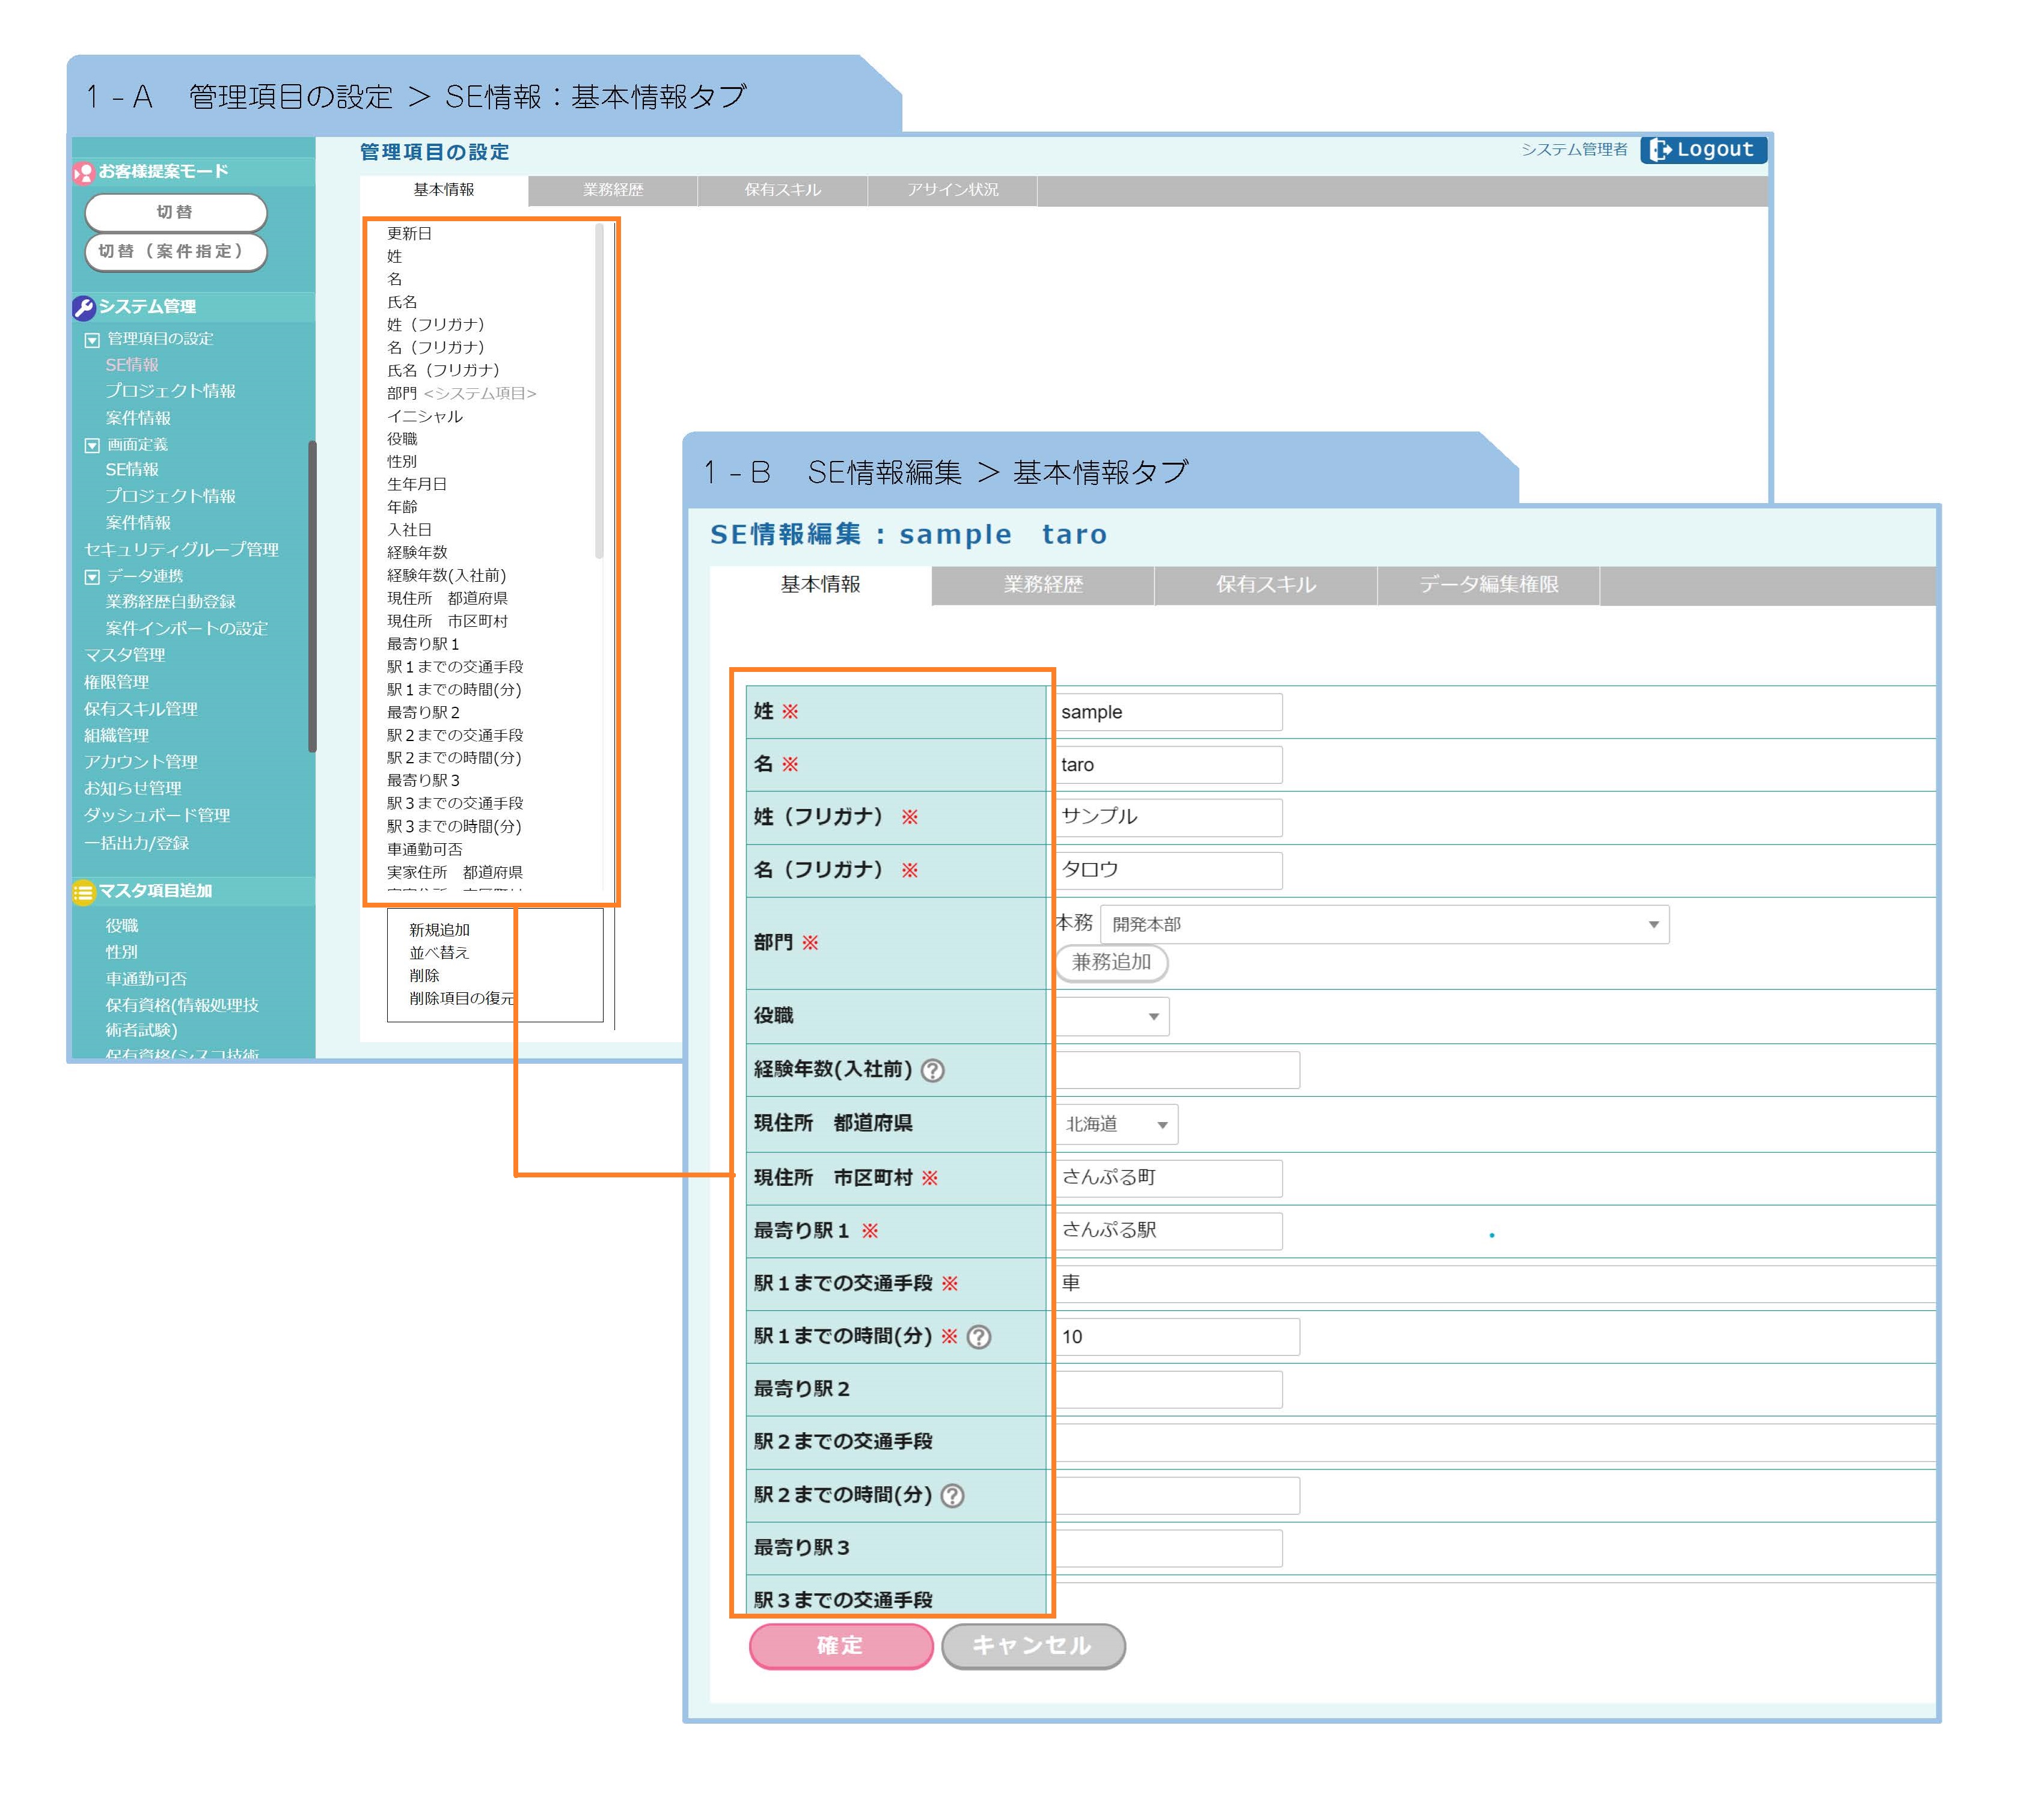
Task: Switch to the アサイン状況 tab
Action: (x=952, y=190)
